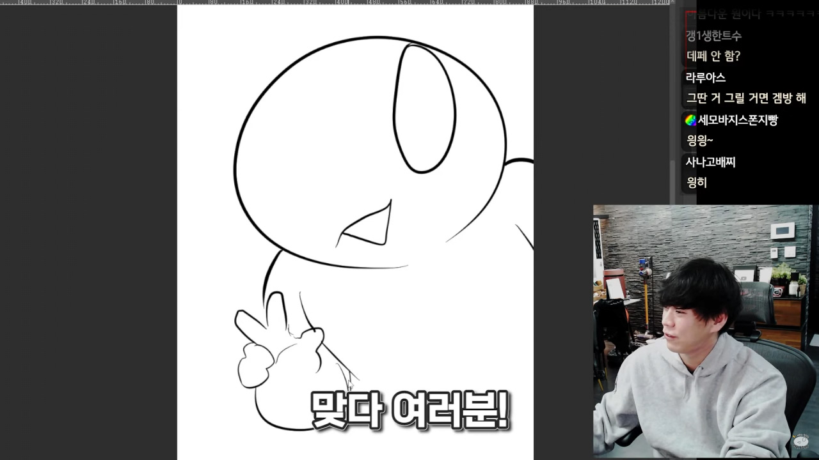Click the chat message 그딴 거 그릴 거면 겜방 해
This screenshot has width=819, height=460.
click(746, 98)
